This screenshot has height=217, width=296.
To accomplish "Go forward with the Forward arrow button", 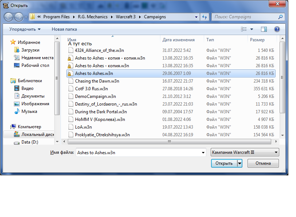I will coord(19,17).
